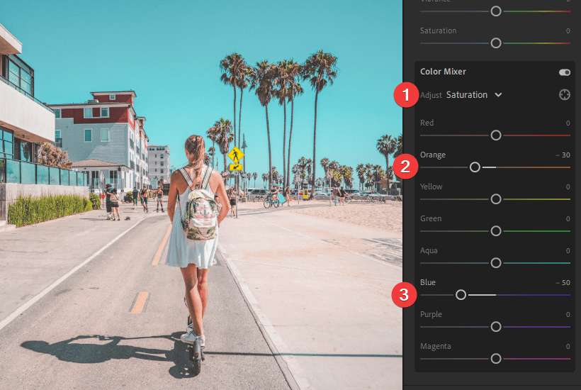Click the Aqua saturation slider handle
The width and height of the screenshot is (581, 390).
tap(496, 263)
